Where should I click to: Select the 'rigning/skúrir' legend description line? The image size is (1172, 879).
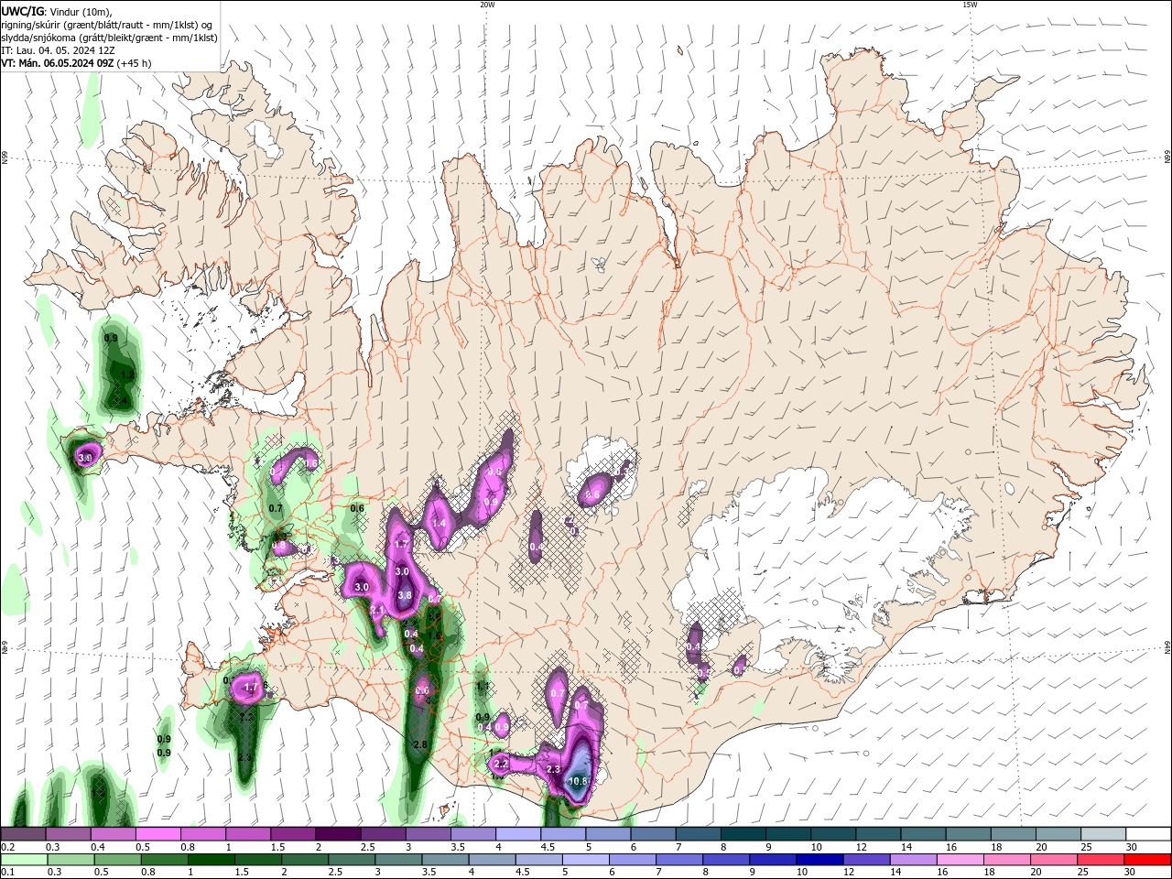click(x=108, y=25)
